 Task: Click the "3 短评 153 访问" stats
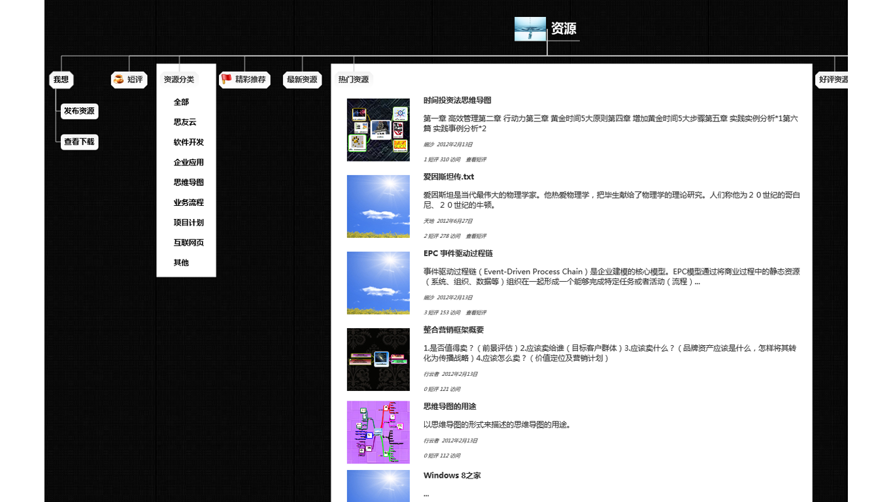pyautogui.click(x=442, y=312)
